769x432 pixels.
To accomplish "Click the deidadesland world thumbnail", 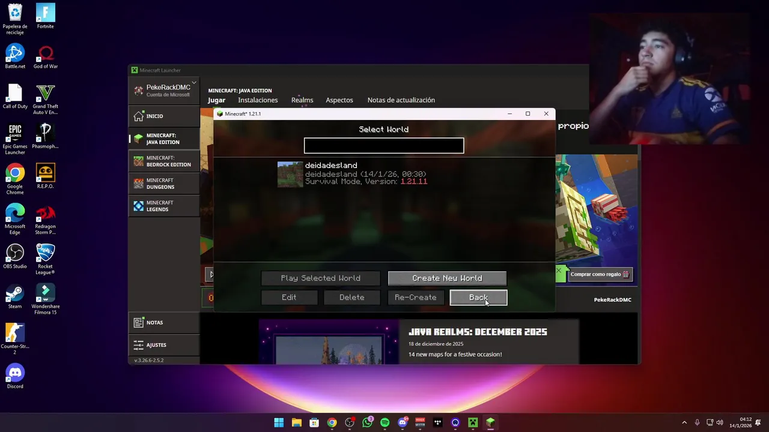I will tap(290, 174).
